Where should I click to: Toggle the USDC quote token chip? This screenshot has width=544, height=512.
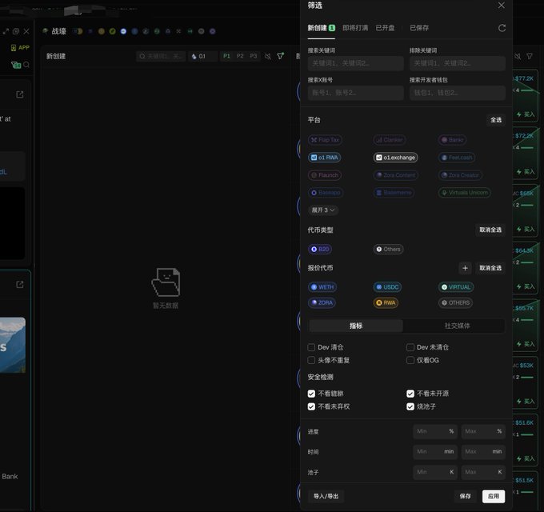click(387, 287)
